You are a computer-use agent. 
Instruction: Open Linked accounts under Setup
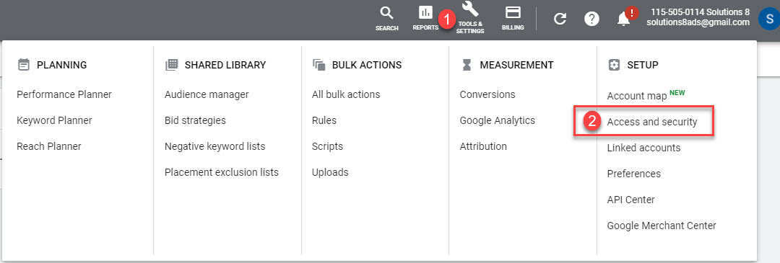[x=643, y=148]
